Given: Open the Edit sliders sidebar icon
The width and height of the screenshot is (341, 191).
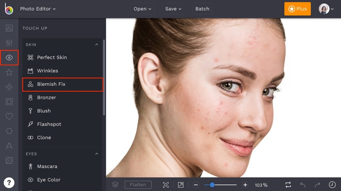Looking at the screenshot, I should click(x=9, y=43).
